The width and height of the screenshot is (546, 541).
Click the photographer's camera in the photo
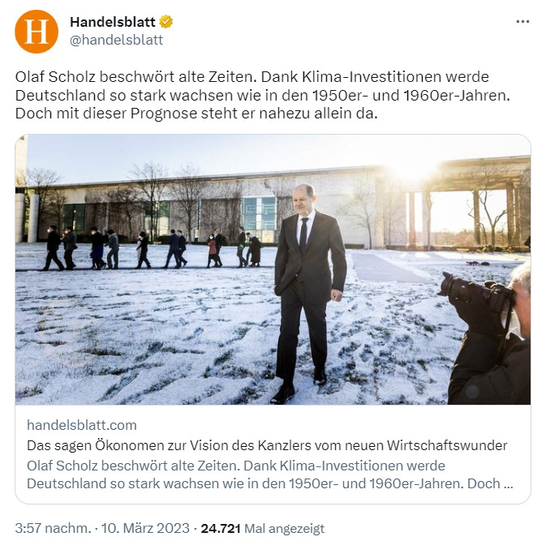coord(475,290)
